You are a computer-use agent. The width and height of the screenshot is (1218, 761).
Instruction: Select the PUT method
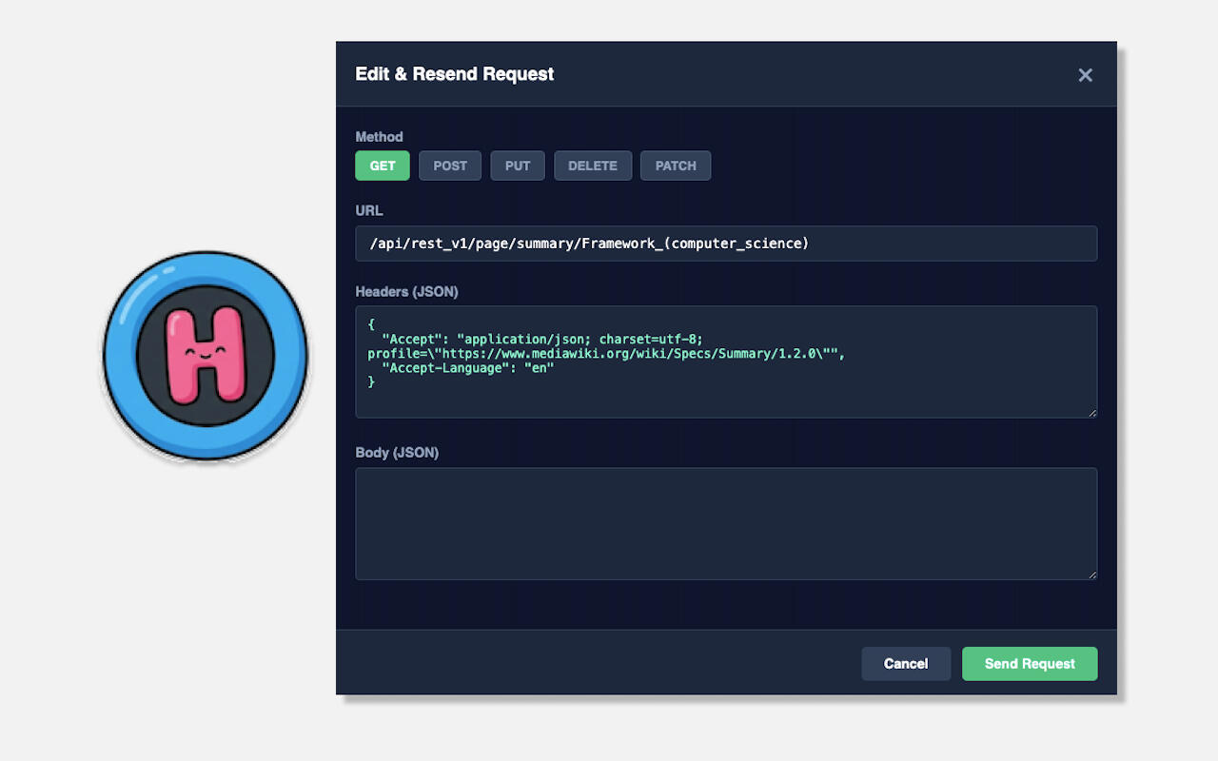tap(517, 166)
